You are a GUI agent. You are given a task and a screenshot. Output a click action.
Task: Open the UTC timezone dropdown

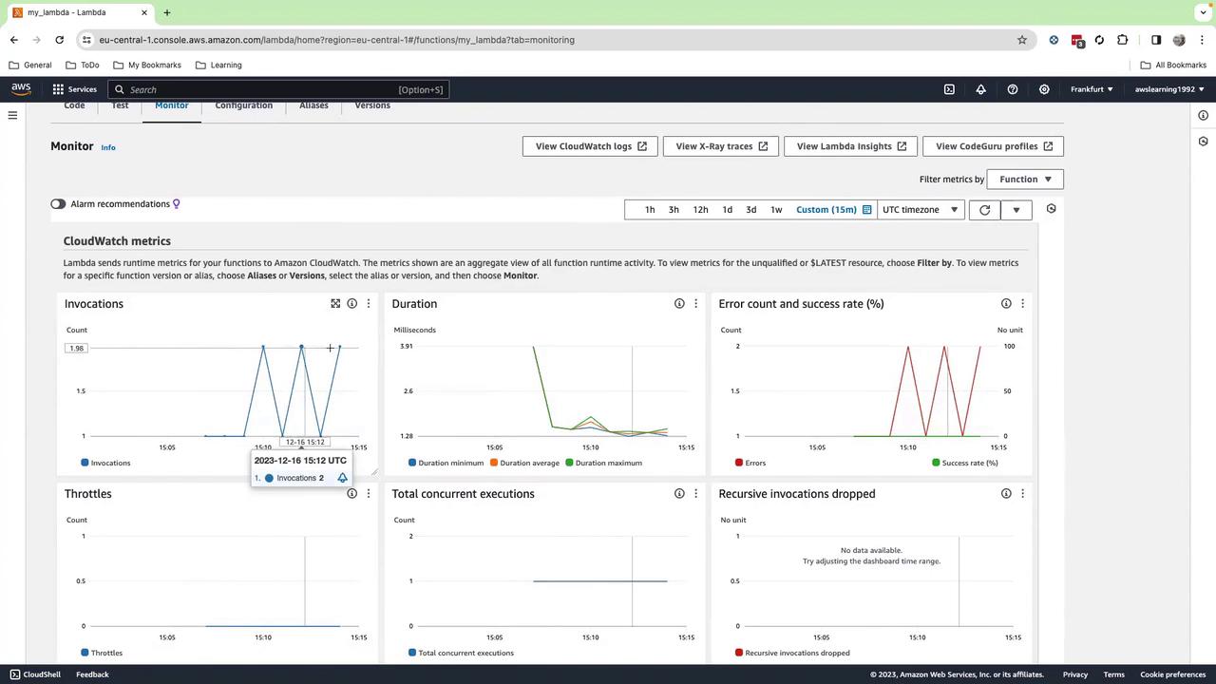[x=919, y=210]
